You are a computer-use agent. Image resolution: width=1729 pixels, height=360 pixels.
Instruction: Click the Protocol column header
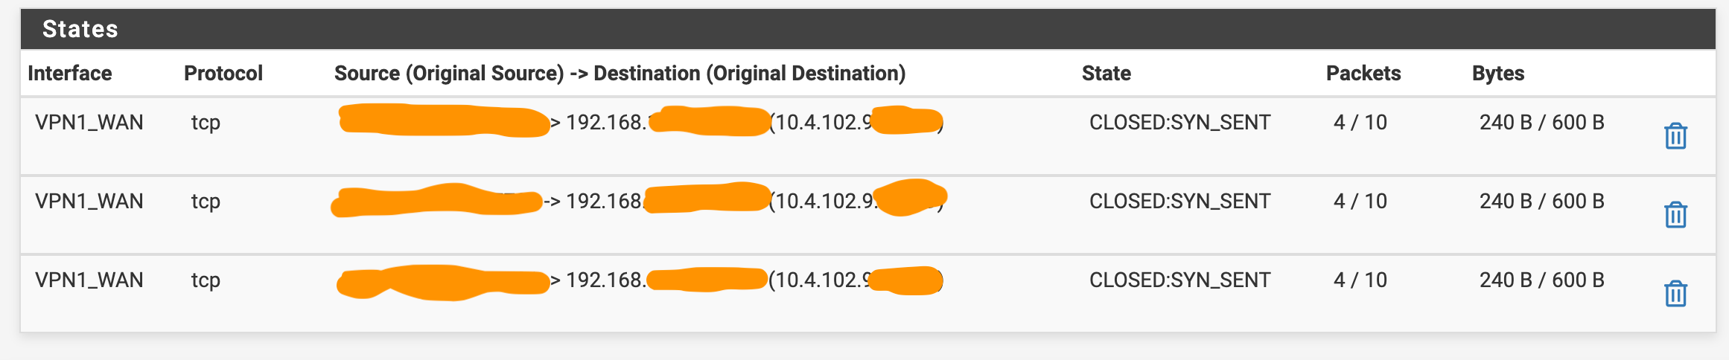[x=223, y=73]
